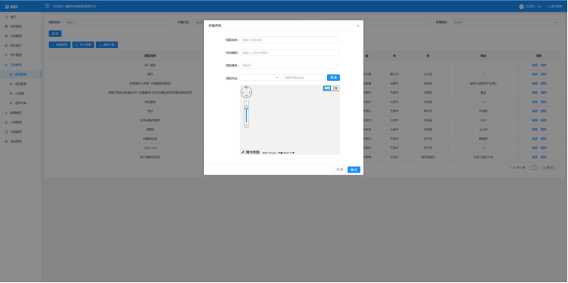Select the highlighted hospital management submenu item
This screenshot has height=283, width=568.
point(21,74)
